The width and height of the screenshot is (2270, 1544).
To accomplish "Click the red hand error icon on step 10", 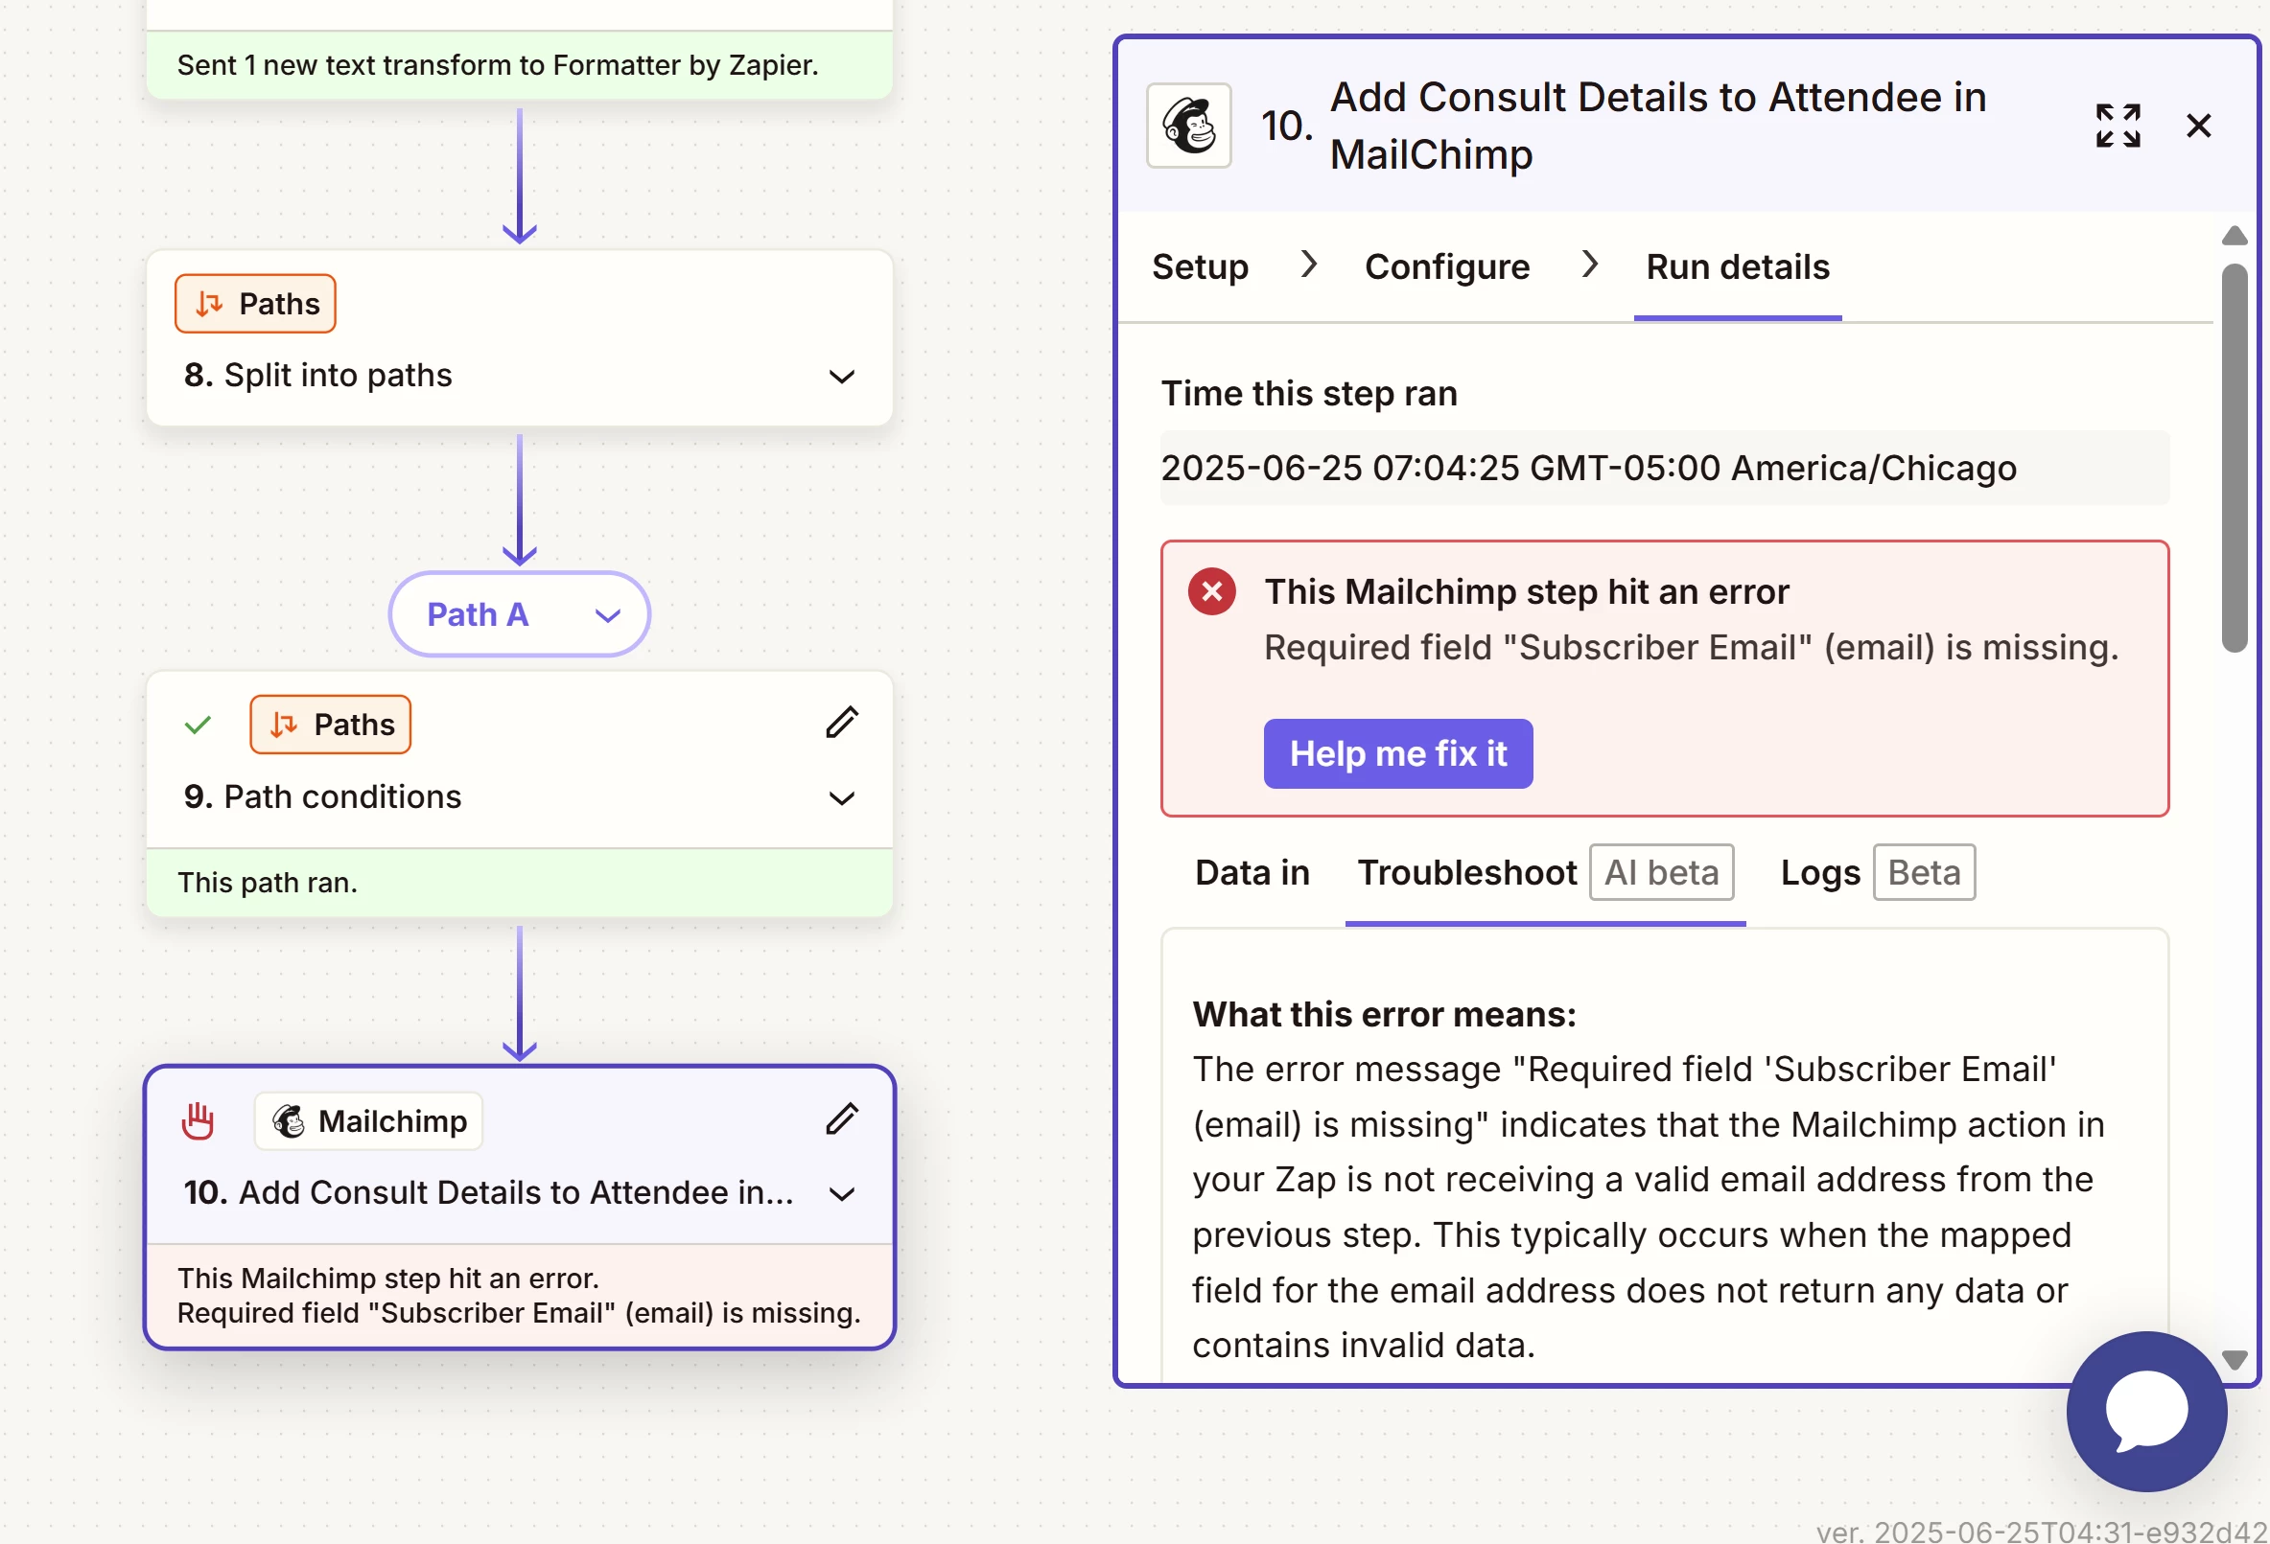I will (x=199, y=1120).
